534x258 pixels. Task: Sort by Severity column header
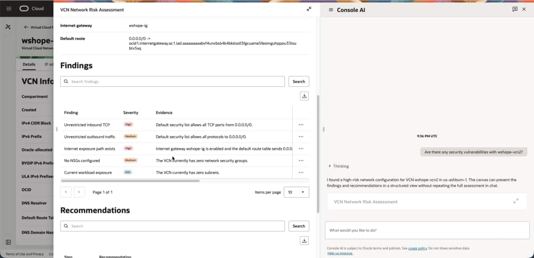[130, 113]
